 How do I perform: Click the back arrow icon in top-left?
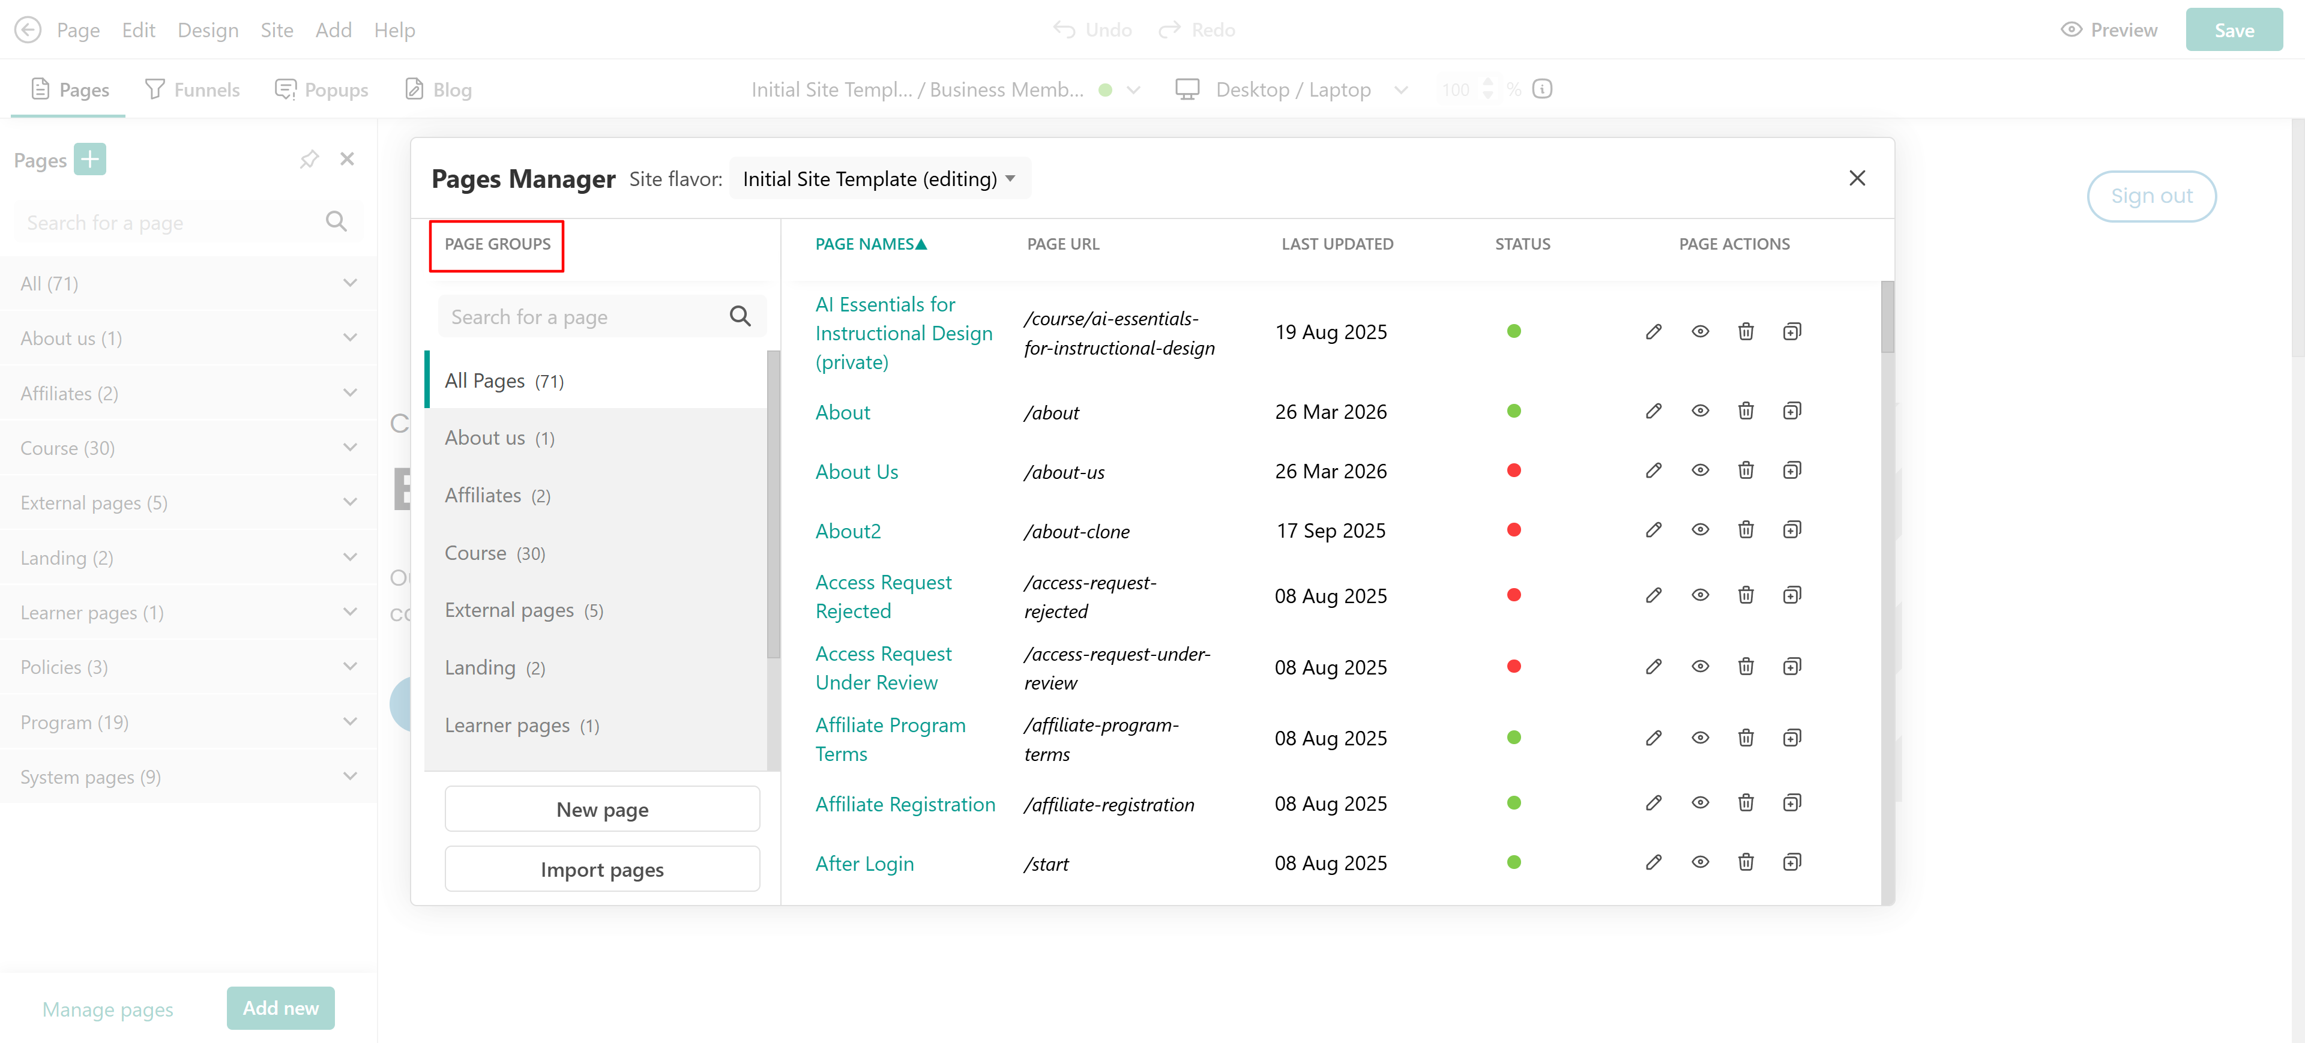pos(28,29)
